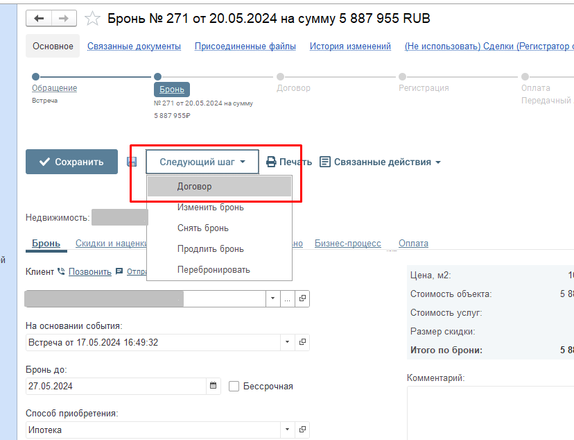Click the Позвонить link
The width and height of the screenshot is (574, 440).
coord(89,271)
